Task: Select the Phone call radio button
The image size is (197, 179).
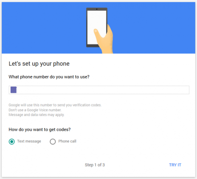Action: pos(53,141)
